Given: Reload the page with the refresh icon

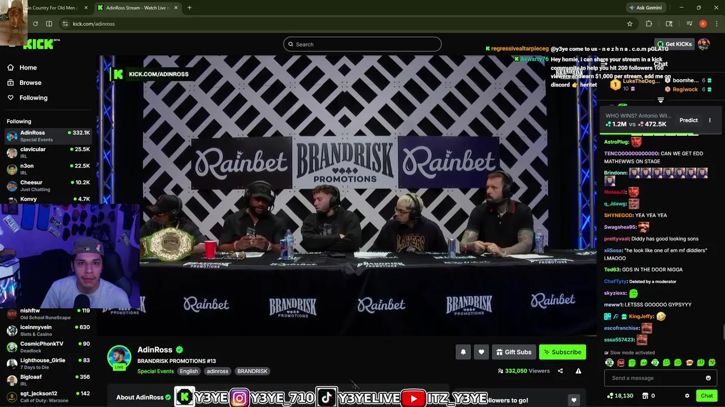Looking at the screenshot, I should click(x=35, y=24).
